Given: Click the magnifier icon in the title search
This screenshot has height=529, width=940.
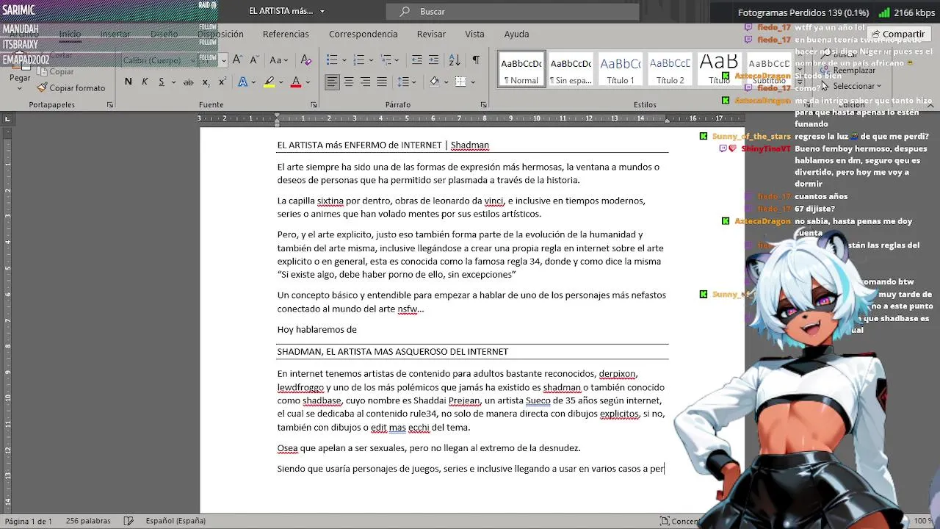Looking at the screenshot, I should click(405, 11).
